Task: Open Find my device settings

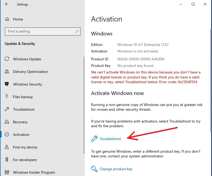Action: [25, 147]
